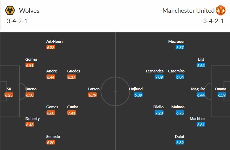Click Martínez's 6.81 rating badge

pos(201,124)
